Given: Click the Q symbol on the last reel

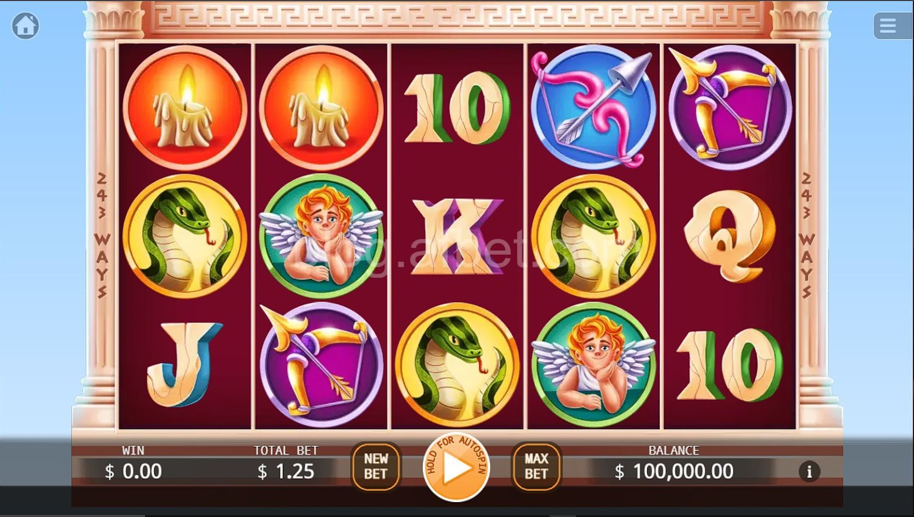Looking at the screenshot, I should (729, 235).
